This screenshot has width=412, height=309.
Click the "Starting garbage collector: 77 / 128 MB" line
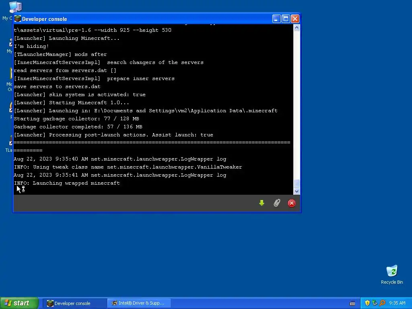[76, 119]
